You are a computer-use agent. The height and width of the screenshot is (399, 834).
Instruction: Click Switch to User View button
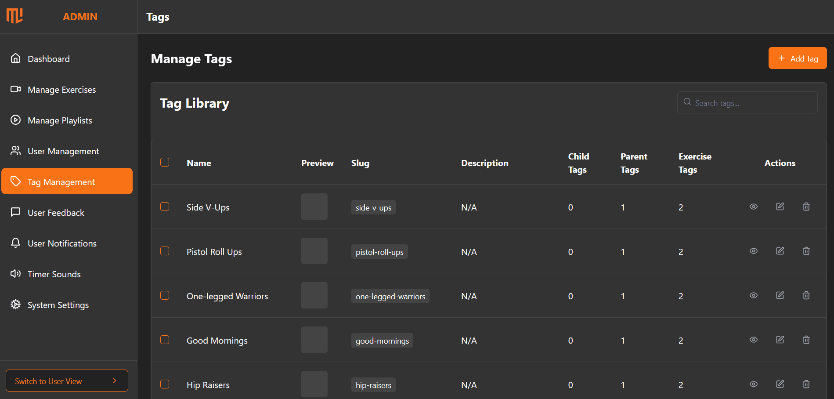pos(67,381)
